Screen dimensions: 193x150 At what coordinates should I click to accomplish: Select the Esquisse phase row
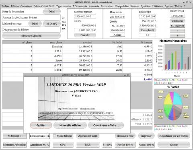(x=77, y=47)
